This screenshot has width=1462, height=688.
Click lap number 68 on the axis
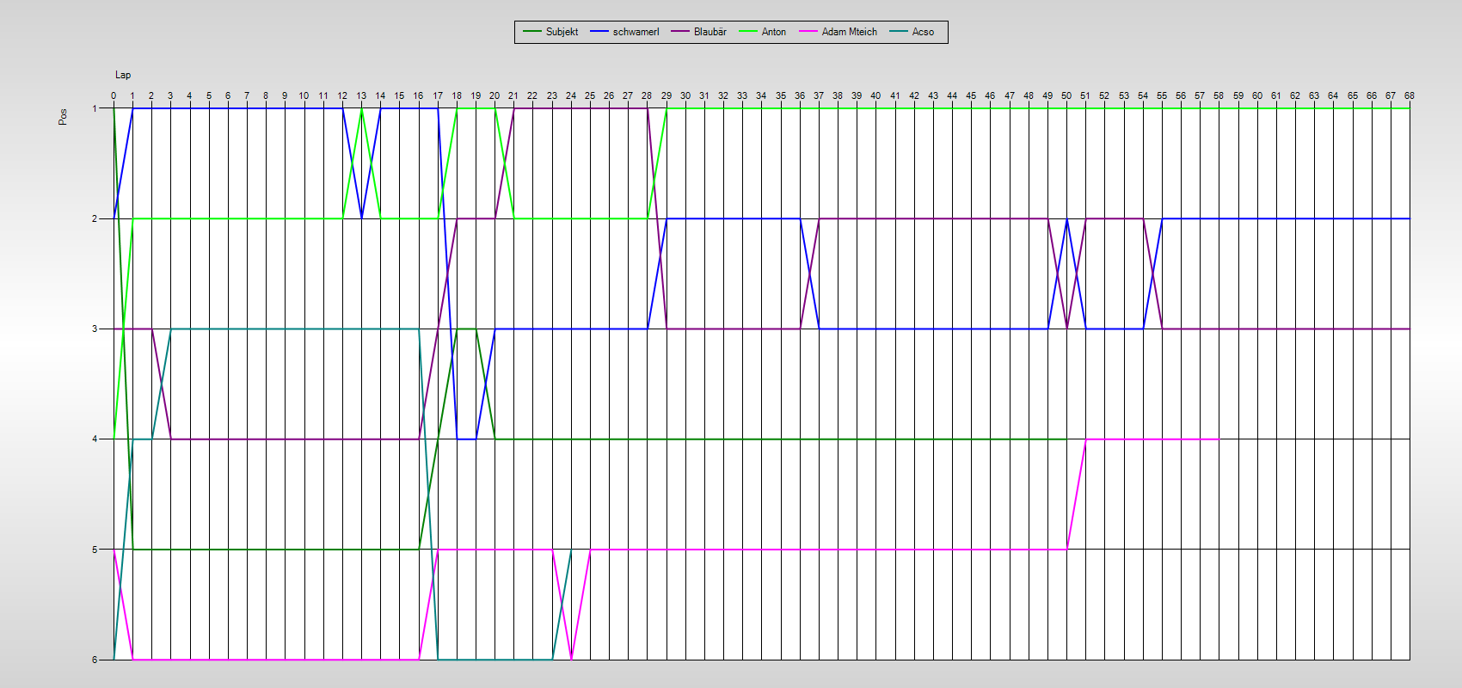[x=1410, y=95]
